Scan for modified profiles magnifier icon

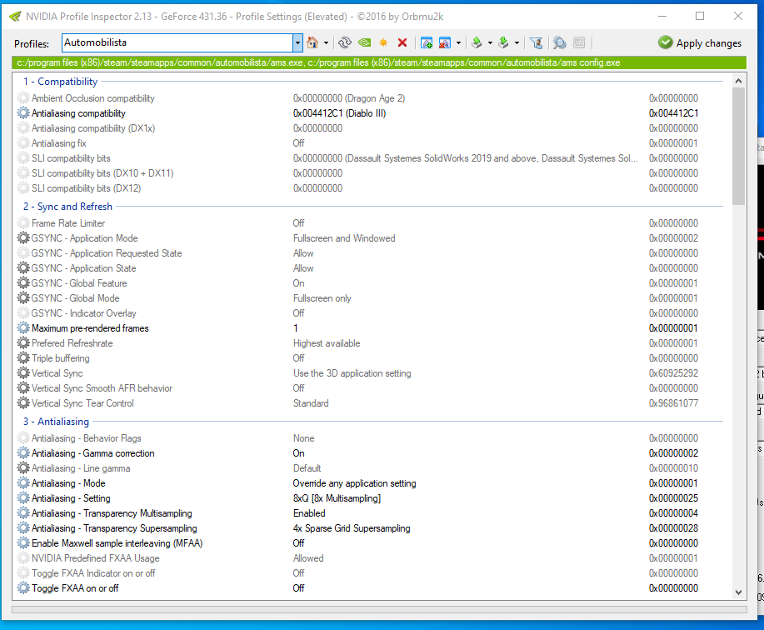560,42
